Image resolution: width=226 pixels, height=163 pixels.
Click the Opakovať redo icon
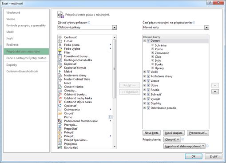[60, 106]
